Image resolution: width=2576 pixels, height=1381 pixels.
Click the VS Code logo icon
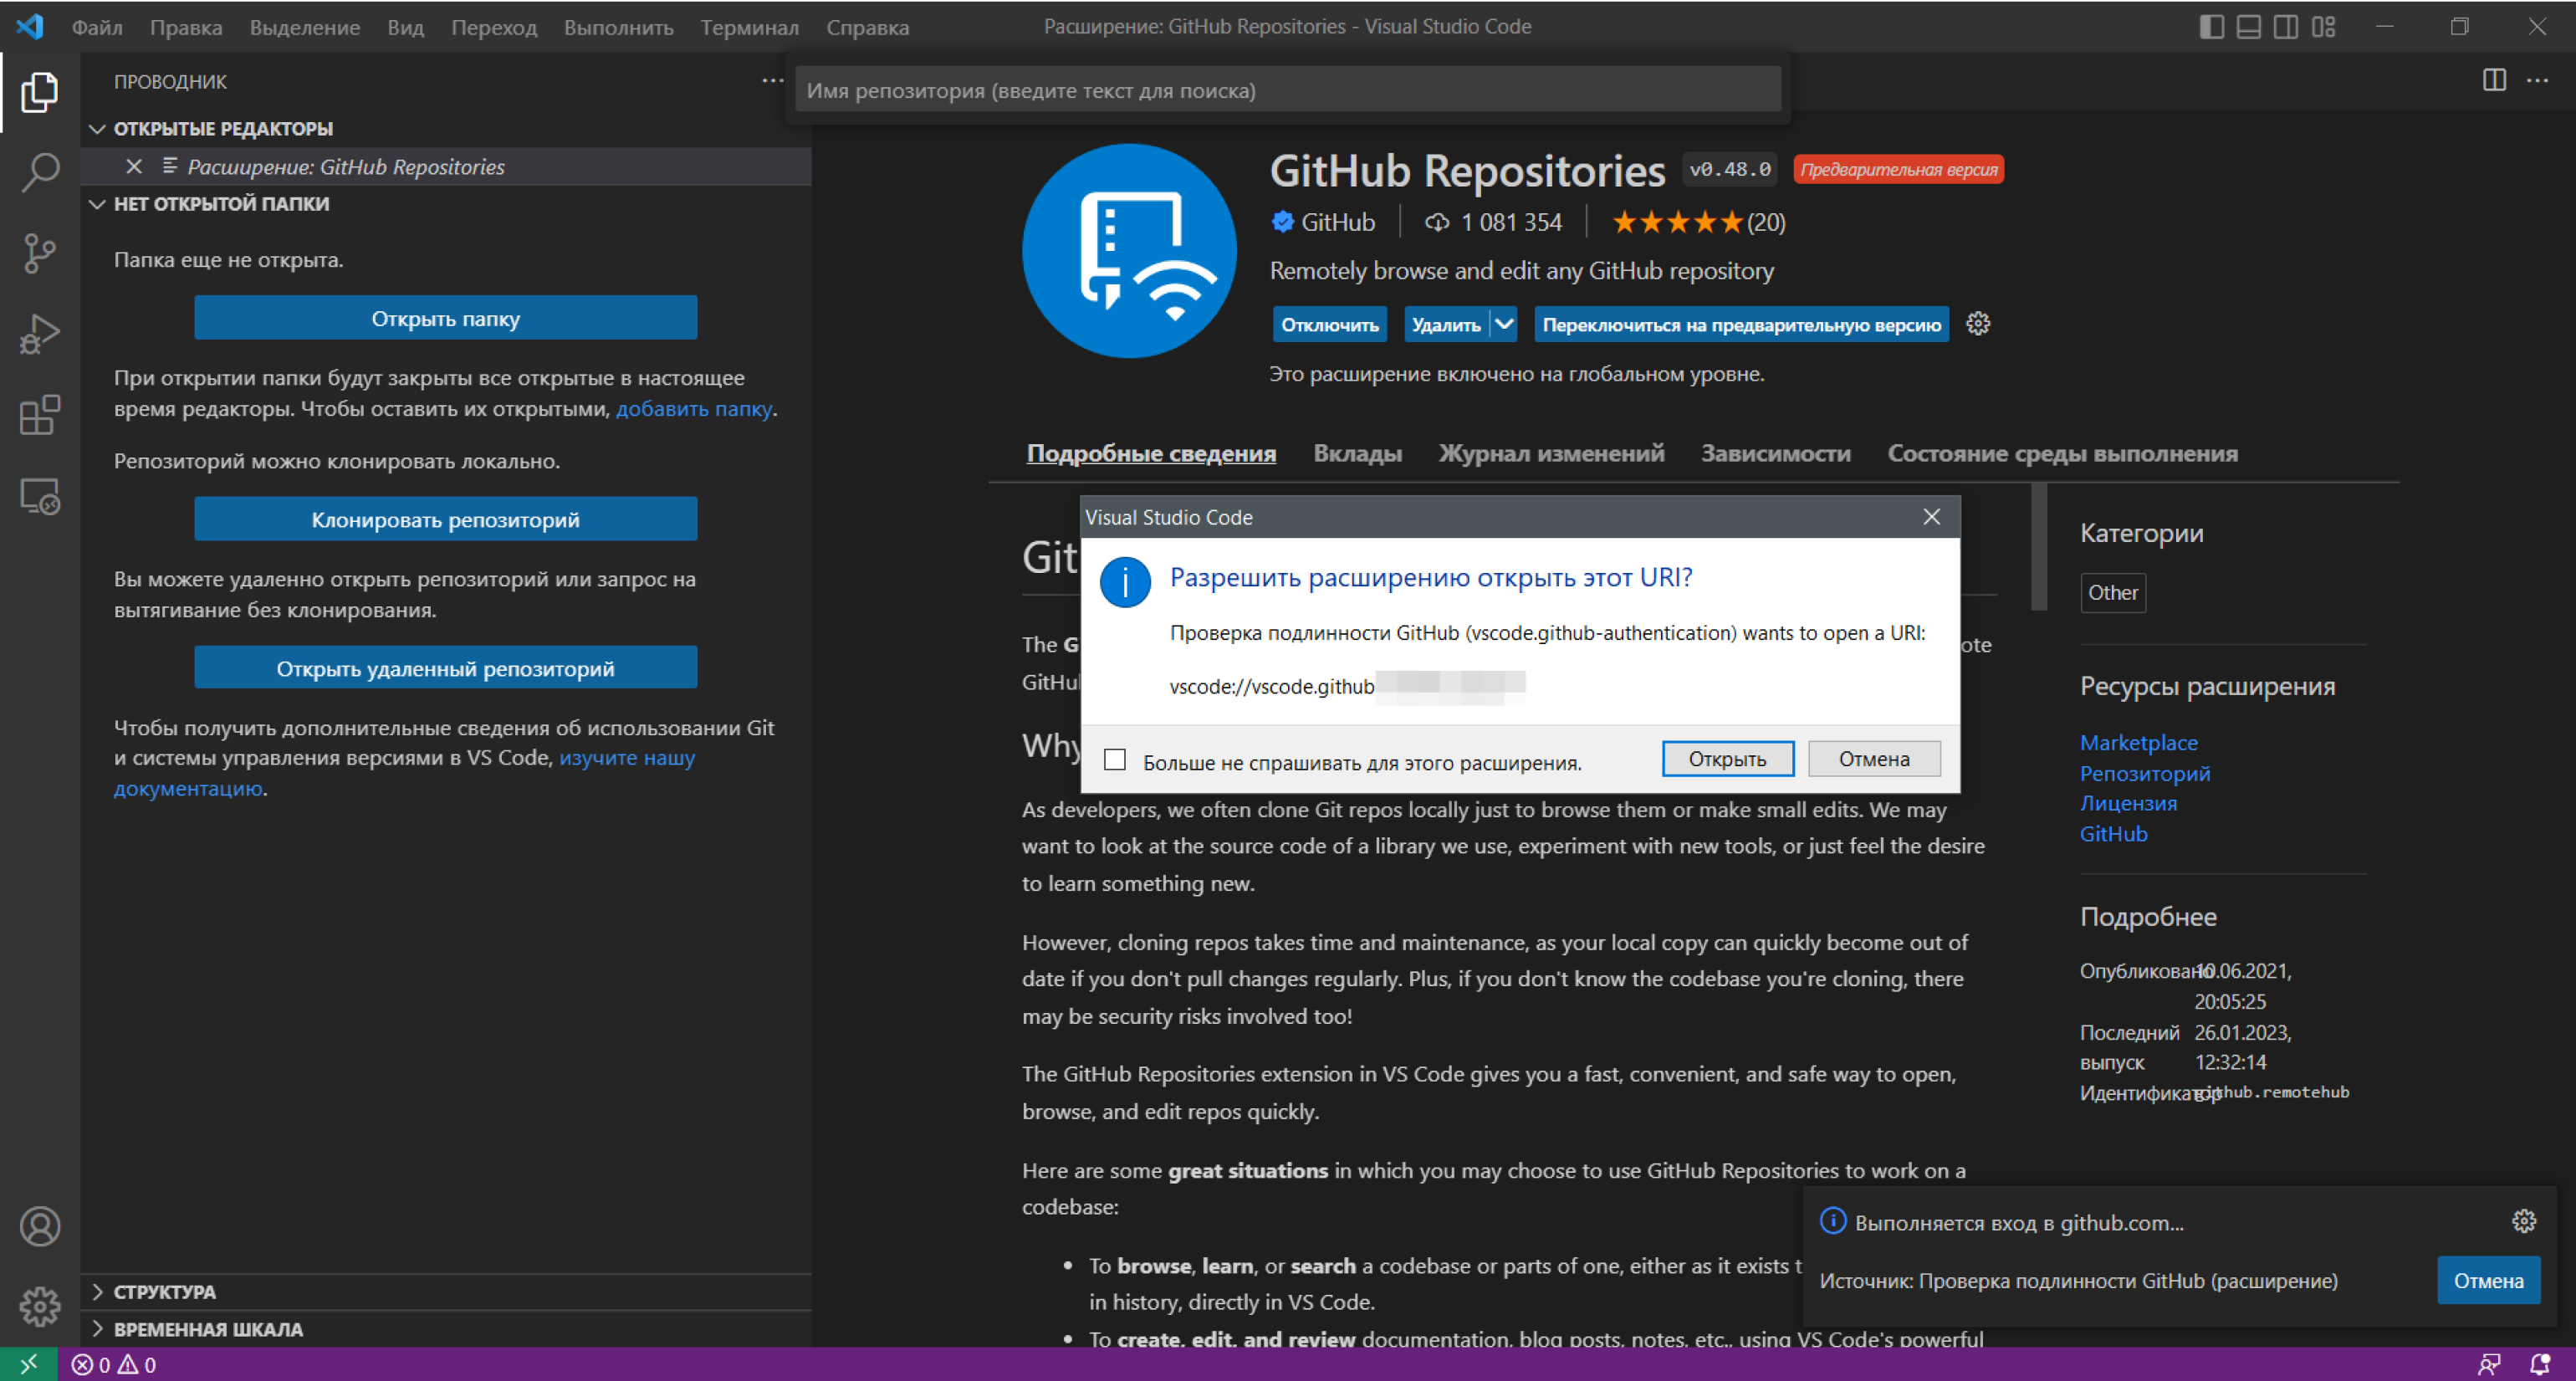point(30,27)
